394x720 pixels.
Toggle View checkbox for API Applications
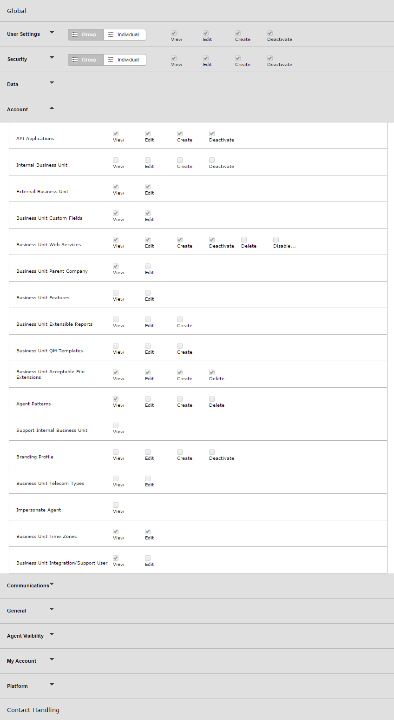[116, 134]
